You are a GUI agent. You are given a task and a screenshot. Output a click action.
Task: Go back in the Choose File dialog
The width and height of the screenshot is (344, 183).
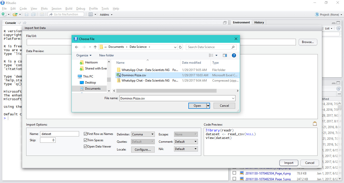pos(77,47)
